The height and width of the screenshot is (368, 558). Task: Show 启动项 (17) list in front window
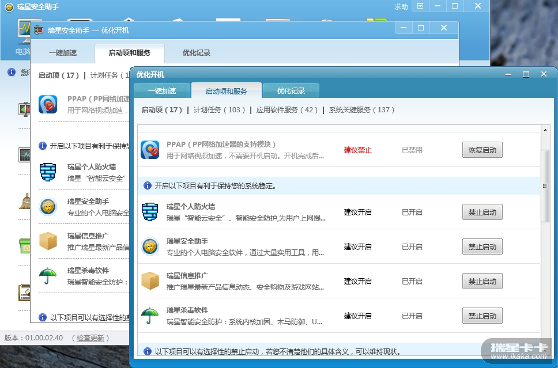coord(162,110)
